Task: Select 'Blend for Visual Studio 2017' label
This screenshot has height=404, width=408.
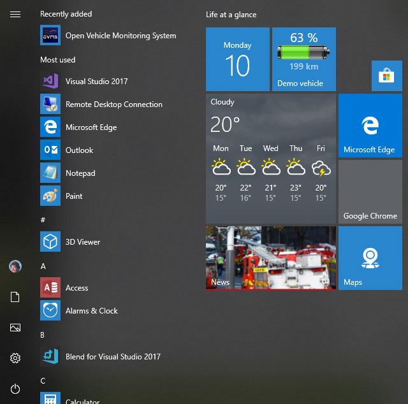Action: tap(113, 357)
